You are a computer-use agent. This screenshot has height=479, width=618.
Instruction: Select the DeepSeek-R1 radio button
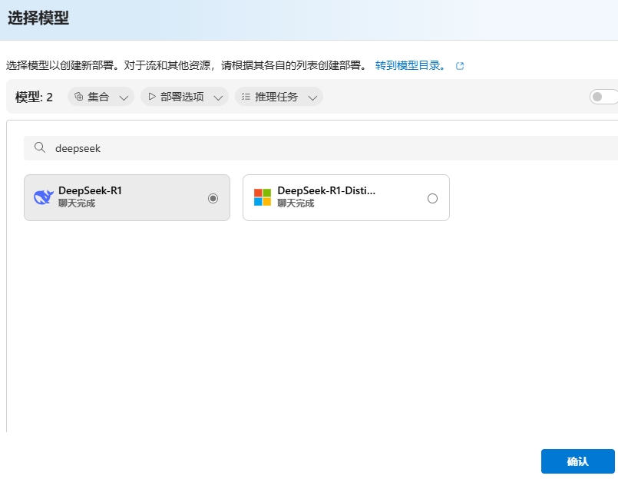(x=213, y=198)
